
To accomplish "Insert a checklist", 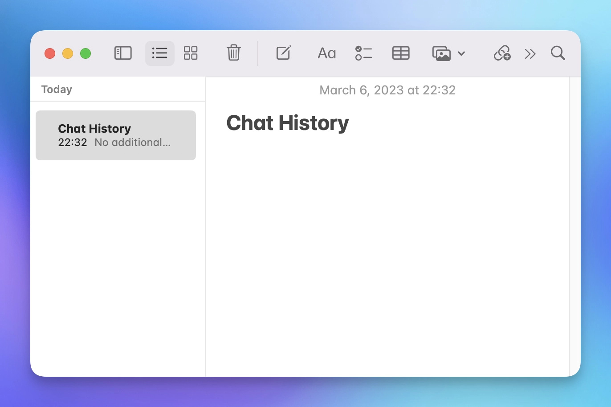I will (363, 53).
